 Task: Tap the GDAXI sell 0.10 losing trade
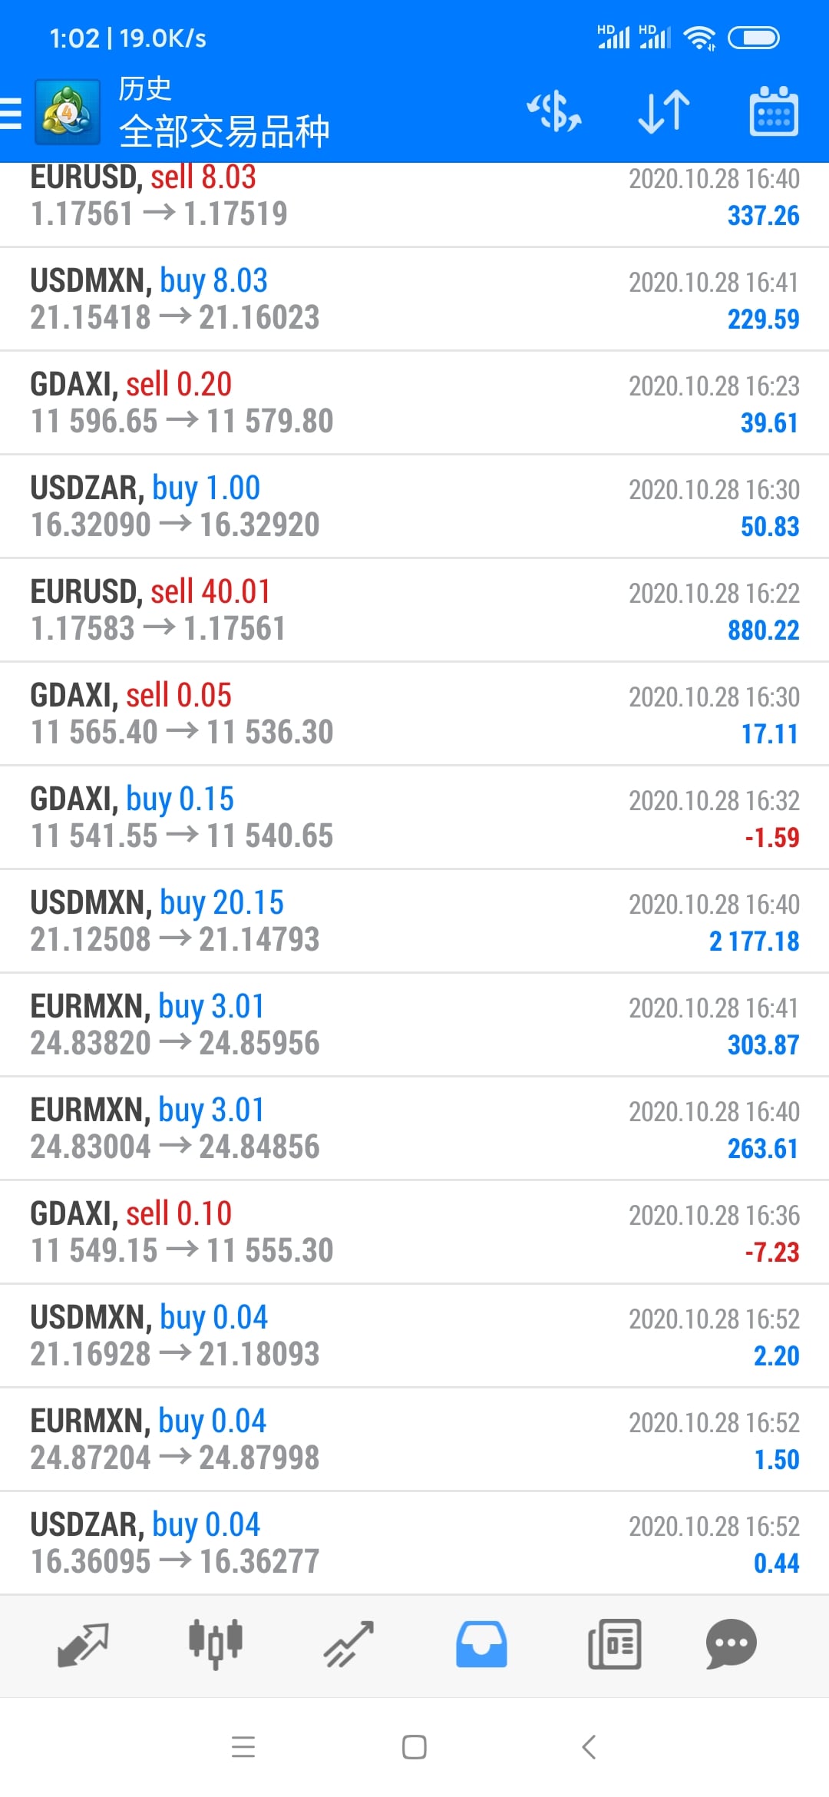(414, 1232)
